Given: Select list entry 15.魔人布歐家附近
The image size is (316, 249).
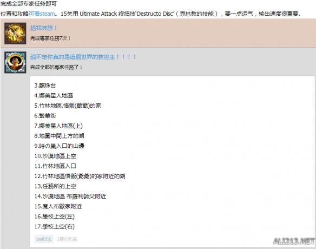Looking at the screenshot, I should coord(58,206).
